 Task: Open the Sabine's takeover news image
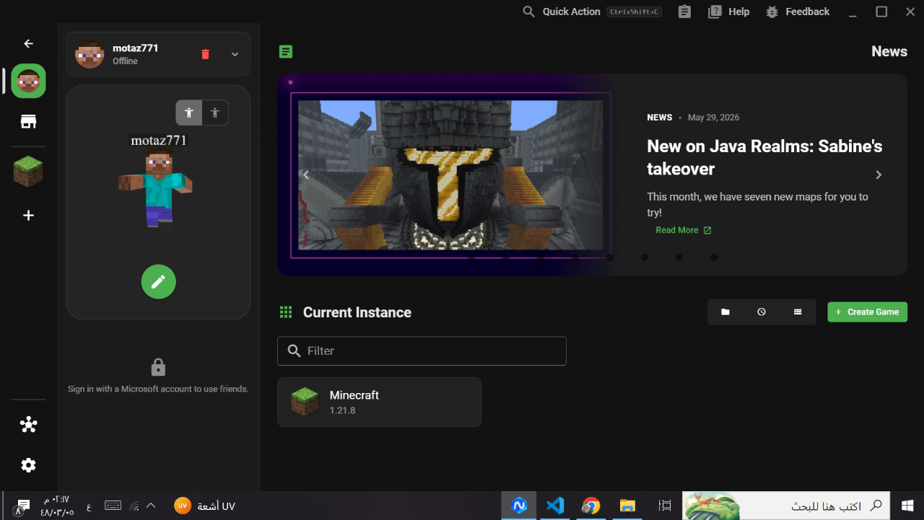(450, 175)
